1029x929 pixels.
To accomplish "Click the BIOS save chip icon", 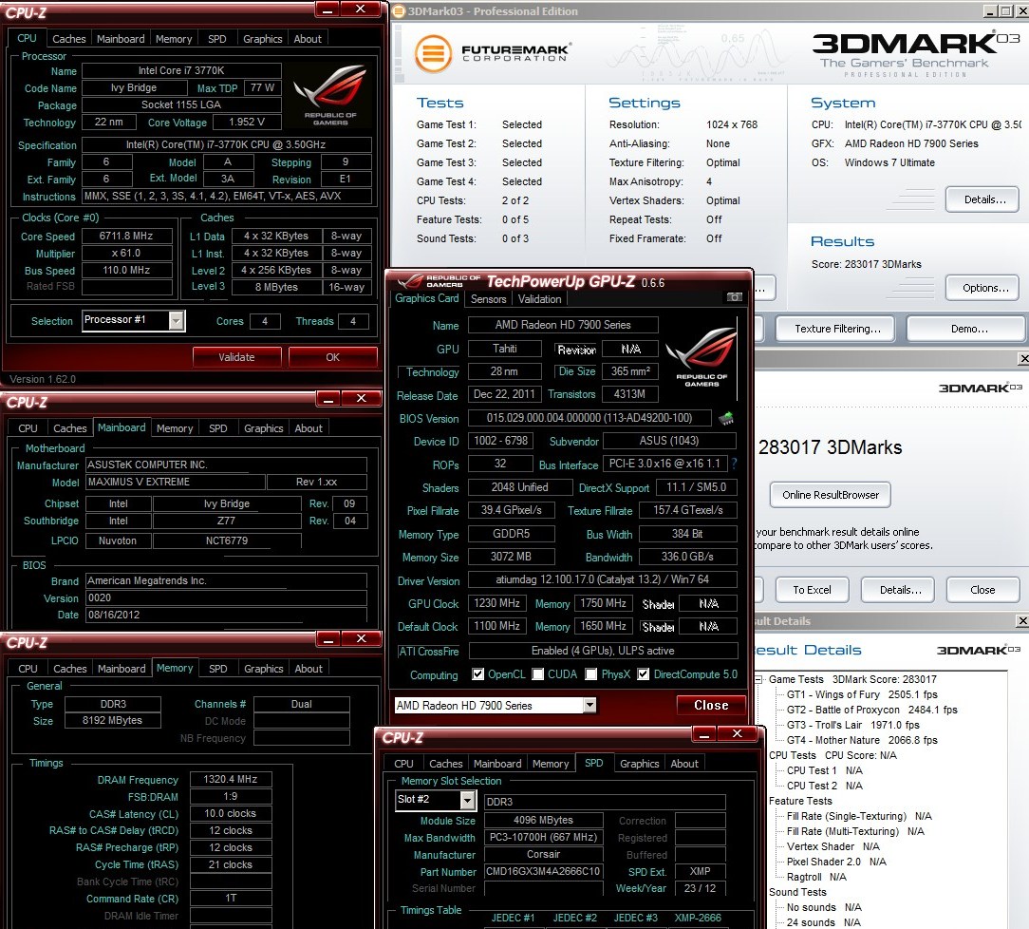I will [x=726, y=418].
